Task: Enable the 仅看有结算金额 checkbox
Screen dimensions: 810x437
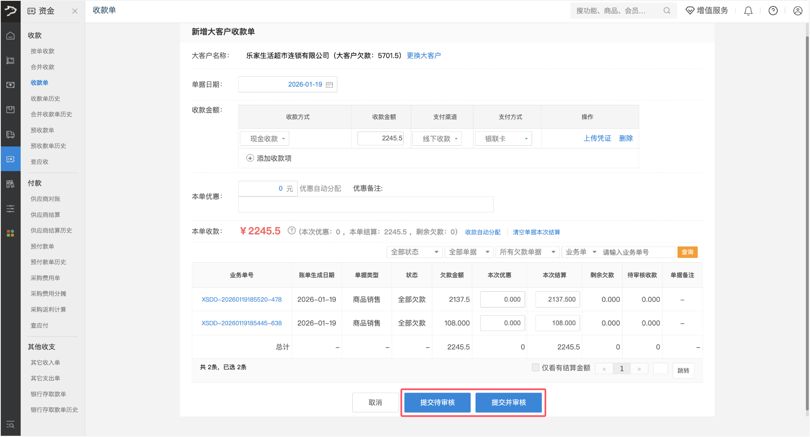Action: tap(535, 367)
